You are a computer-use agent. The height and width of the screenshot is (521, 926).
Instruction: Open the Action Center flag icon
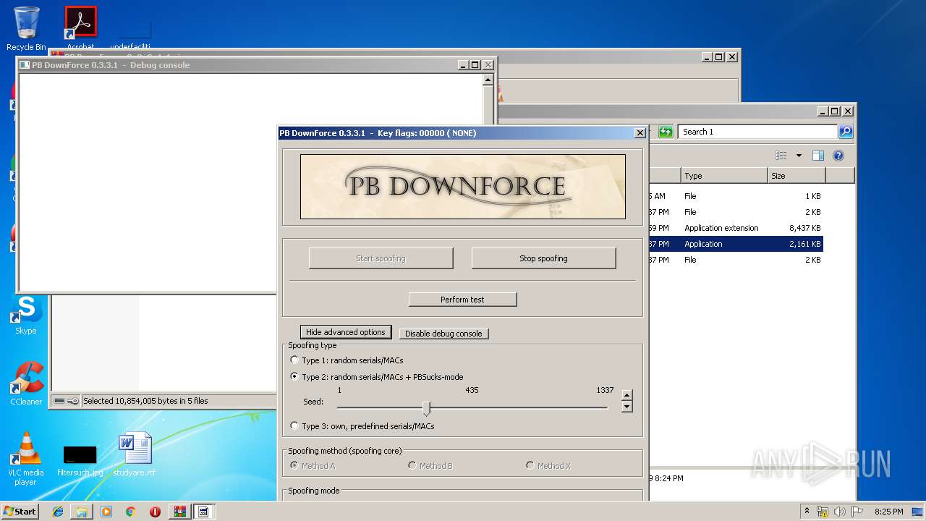click(857, 512)
